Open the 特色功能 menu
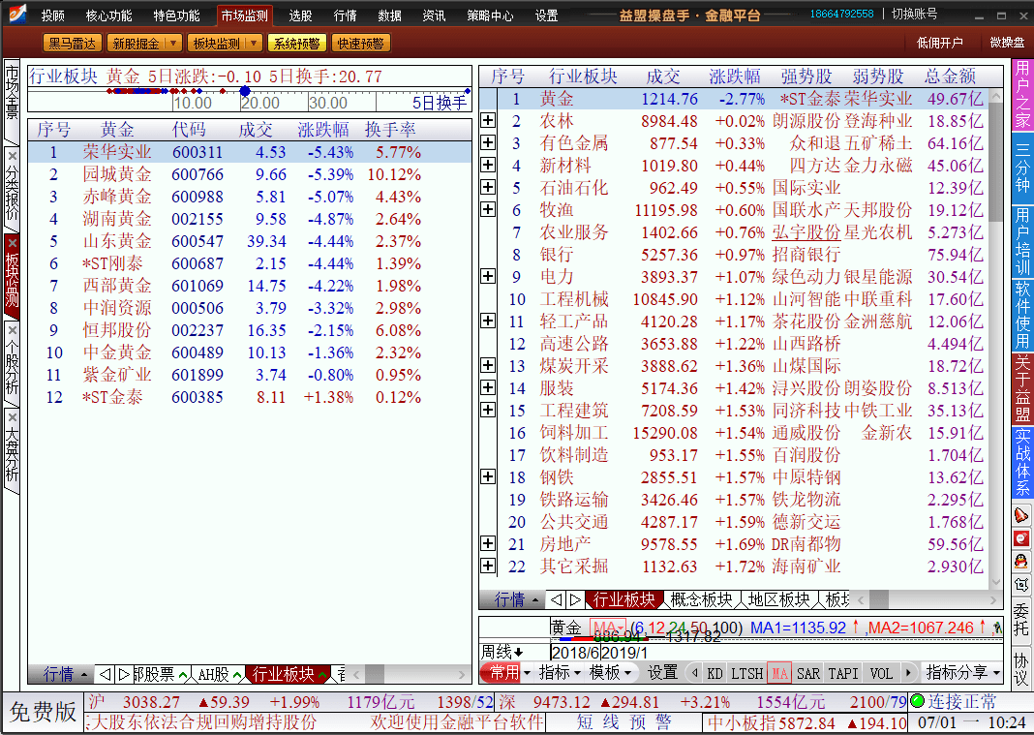 176,15
